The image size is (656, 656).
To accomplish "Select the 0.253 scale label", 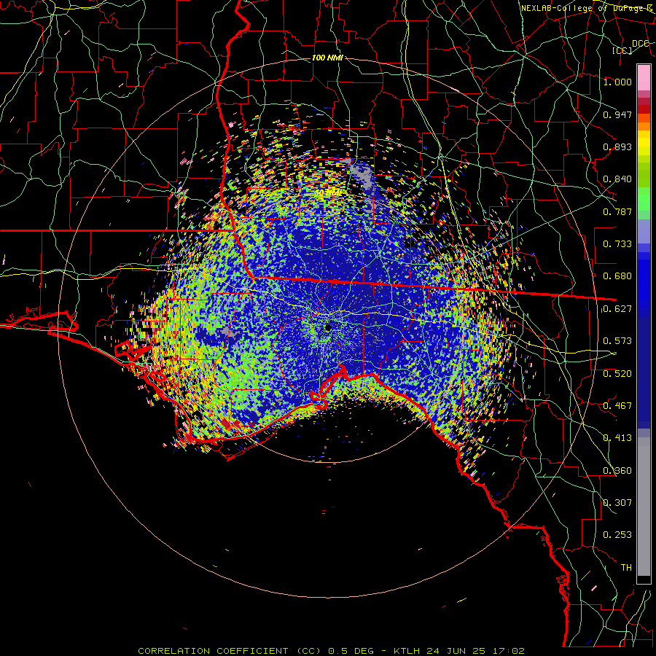I will click(617, 535).
